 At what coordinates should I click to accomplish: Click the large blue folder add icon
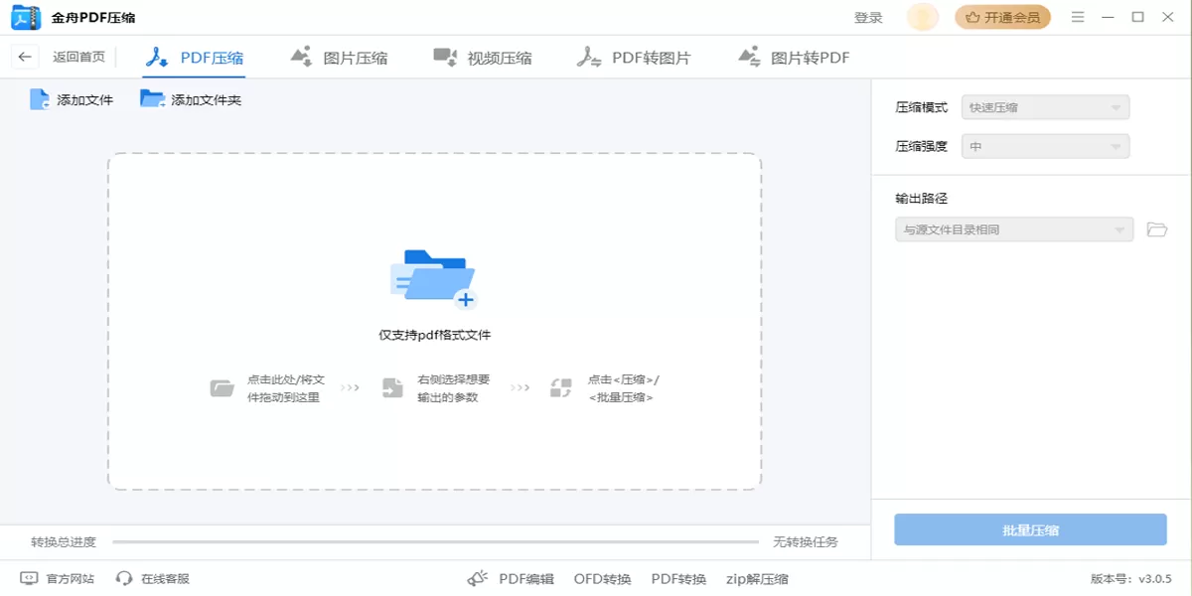433,279
